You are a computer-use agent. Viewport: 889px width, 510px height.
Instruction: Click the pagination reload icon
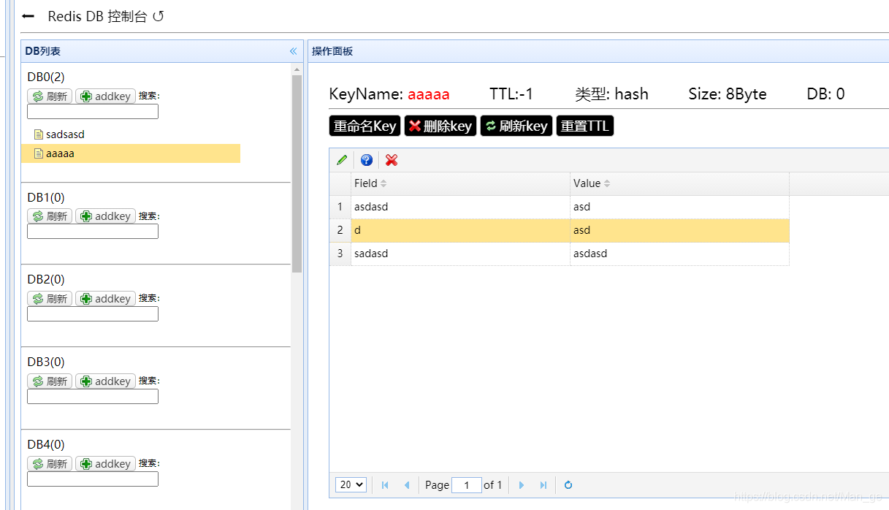point(568,485)
